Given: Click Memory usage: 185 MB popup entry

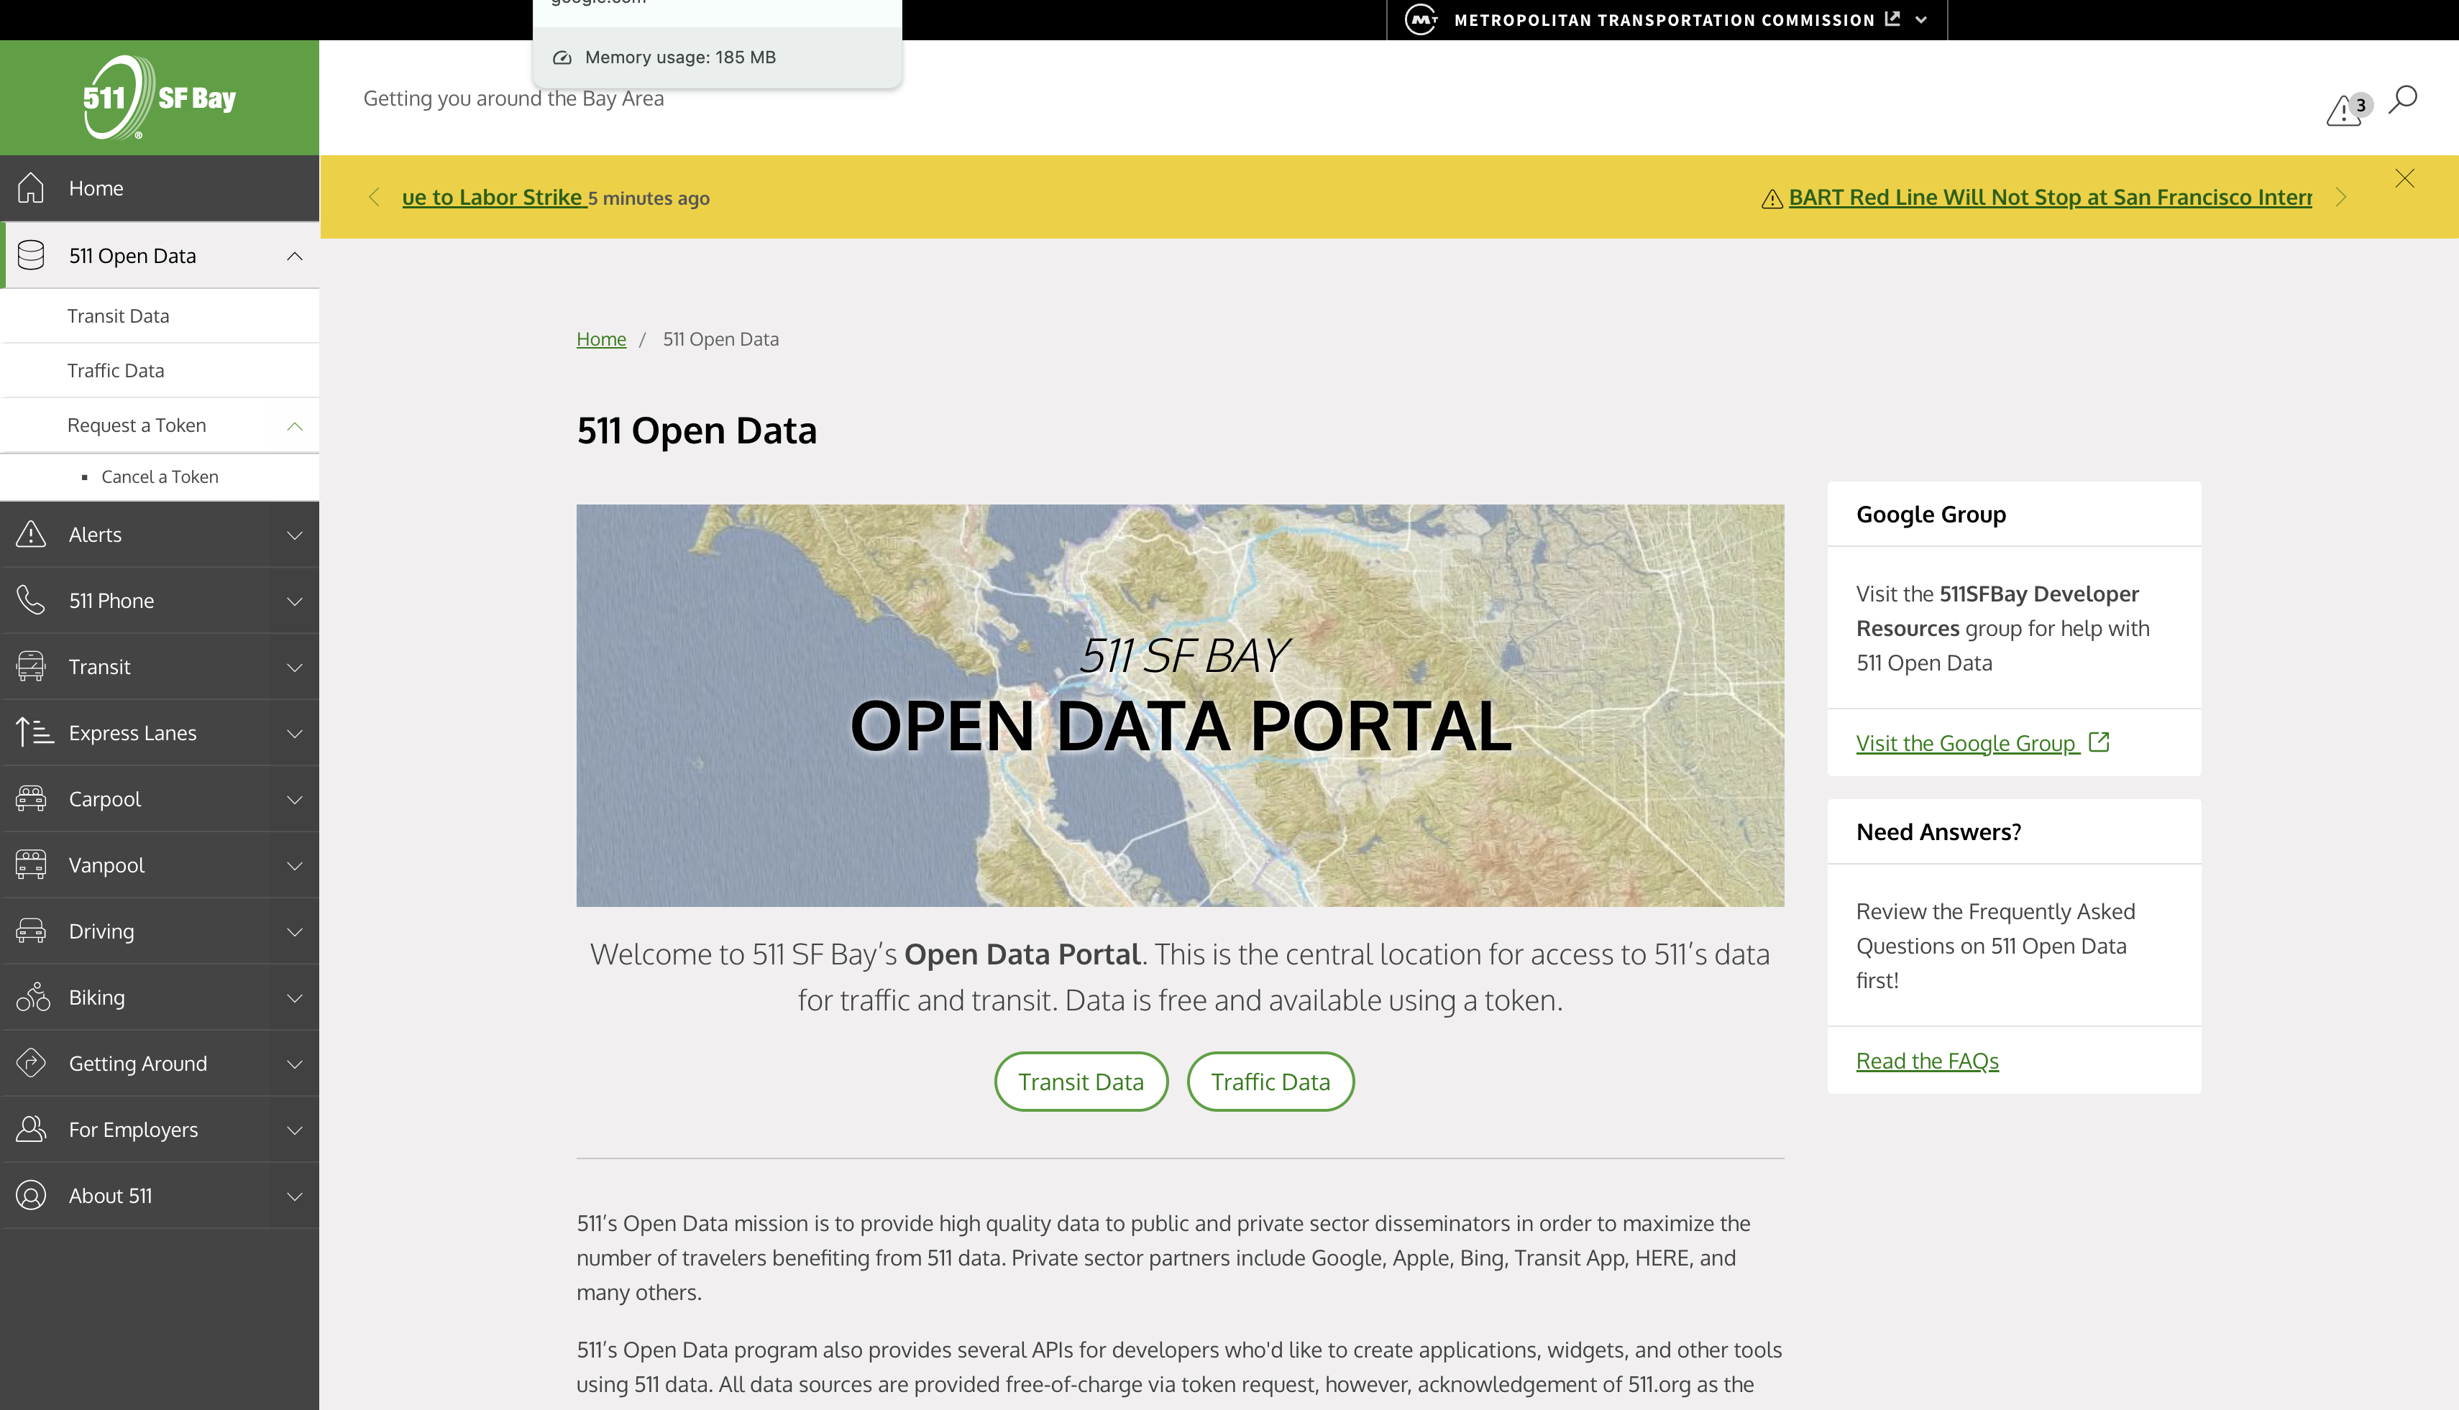Looking at the screenshot, I should click(x=717, y=57).
